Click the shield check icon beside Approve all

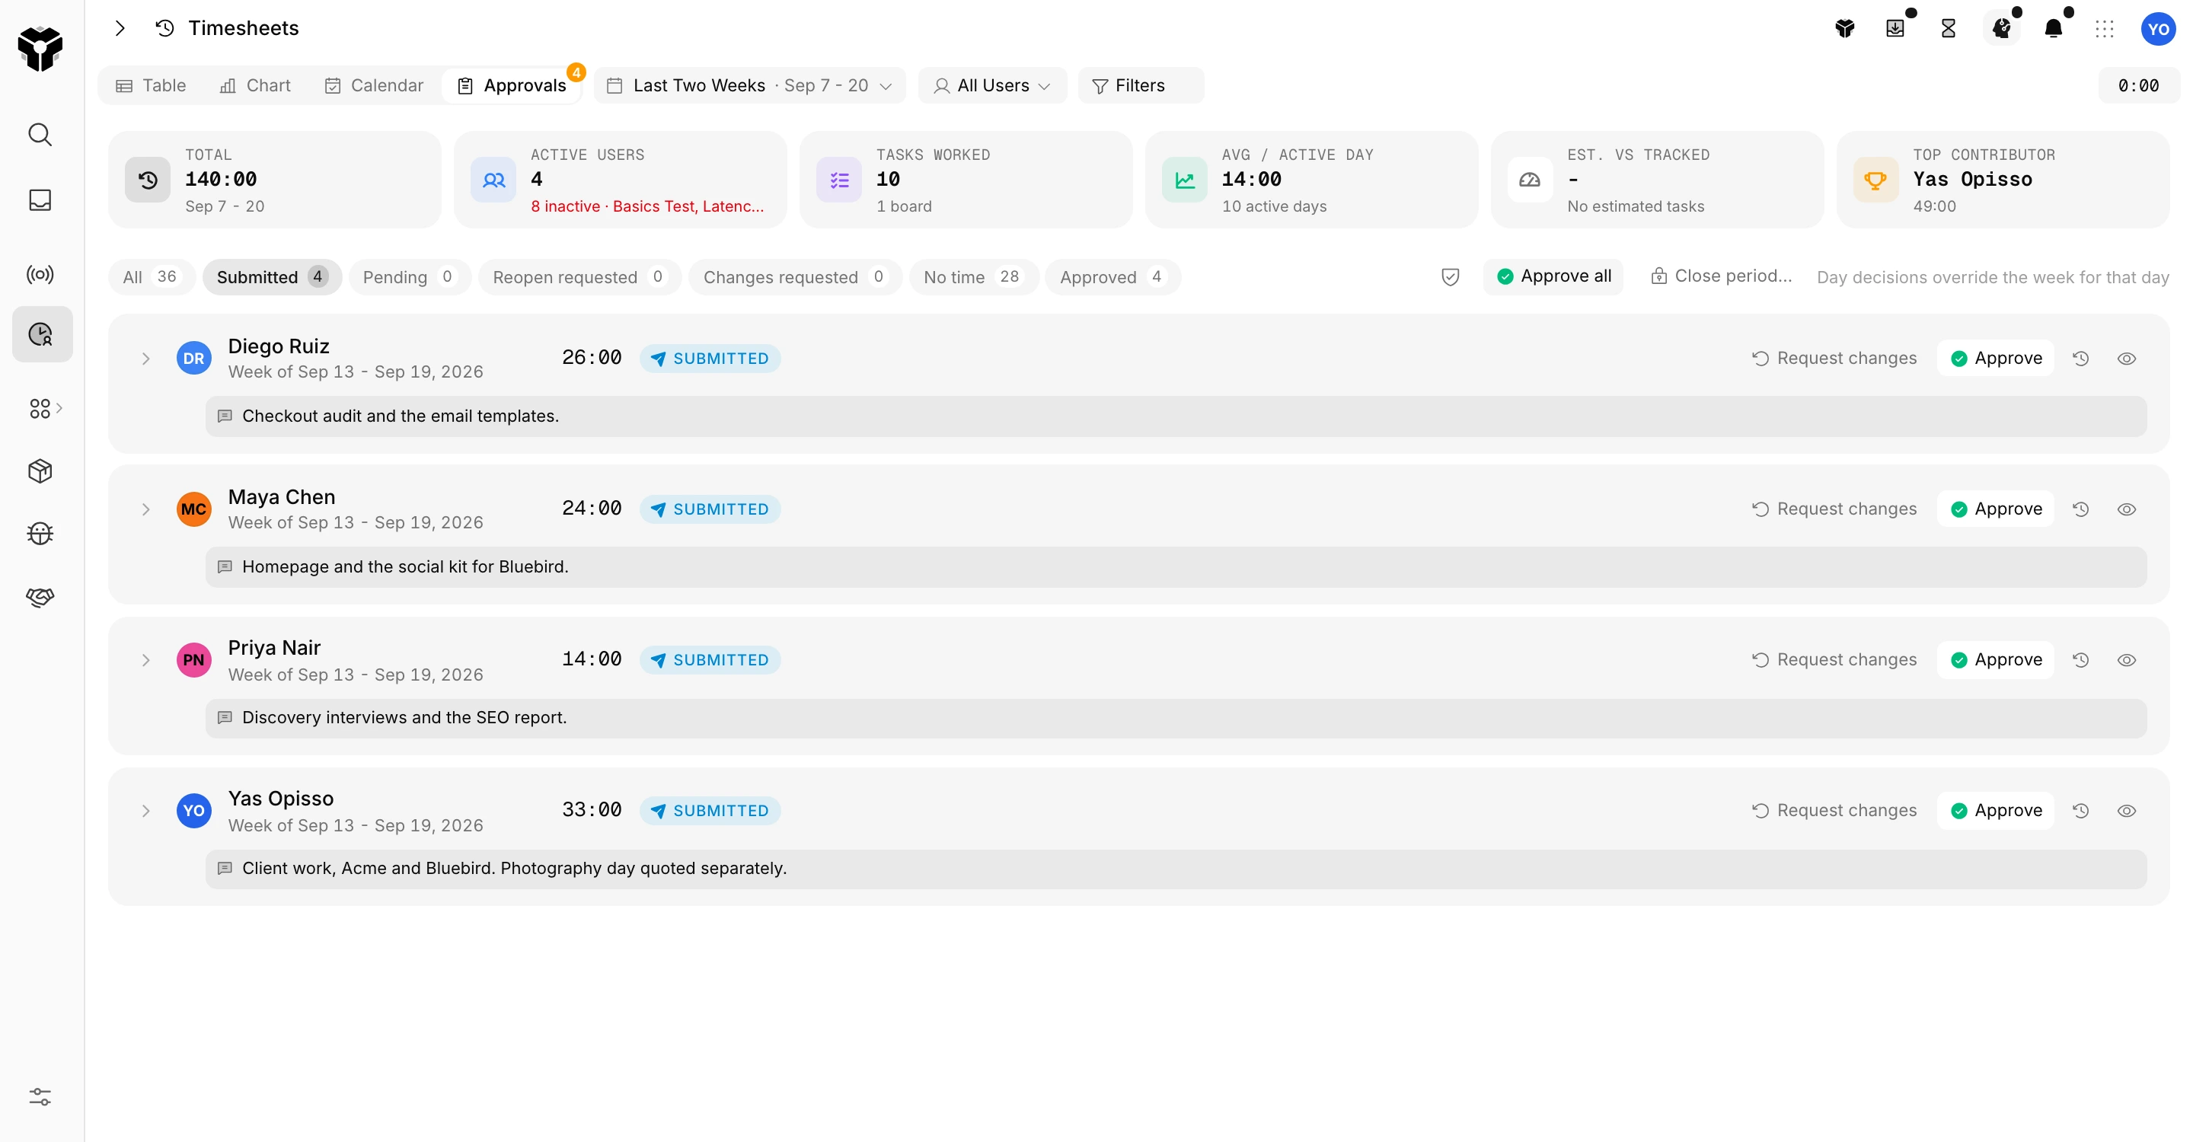point(1451,276)
